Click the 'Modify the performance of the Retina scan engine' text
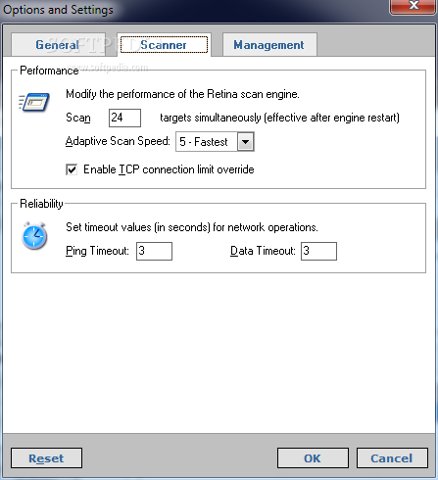 [182, 94]
